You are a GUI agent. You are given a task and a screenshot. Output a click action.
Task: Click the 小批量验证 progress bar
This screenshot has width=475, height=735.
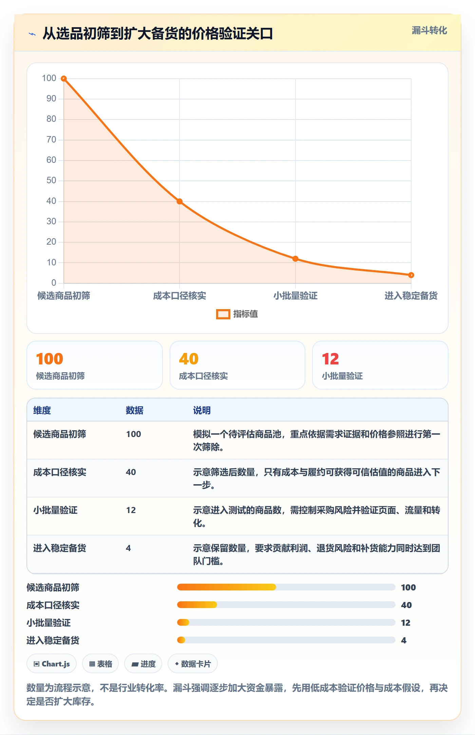point(286,623)
